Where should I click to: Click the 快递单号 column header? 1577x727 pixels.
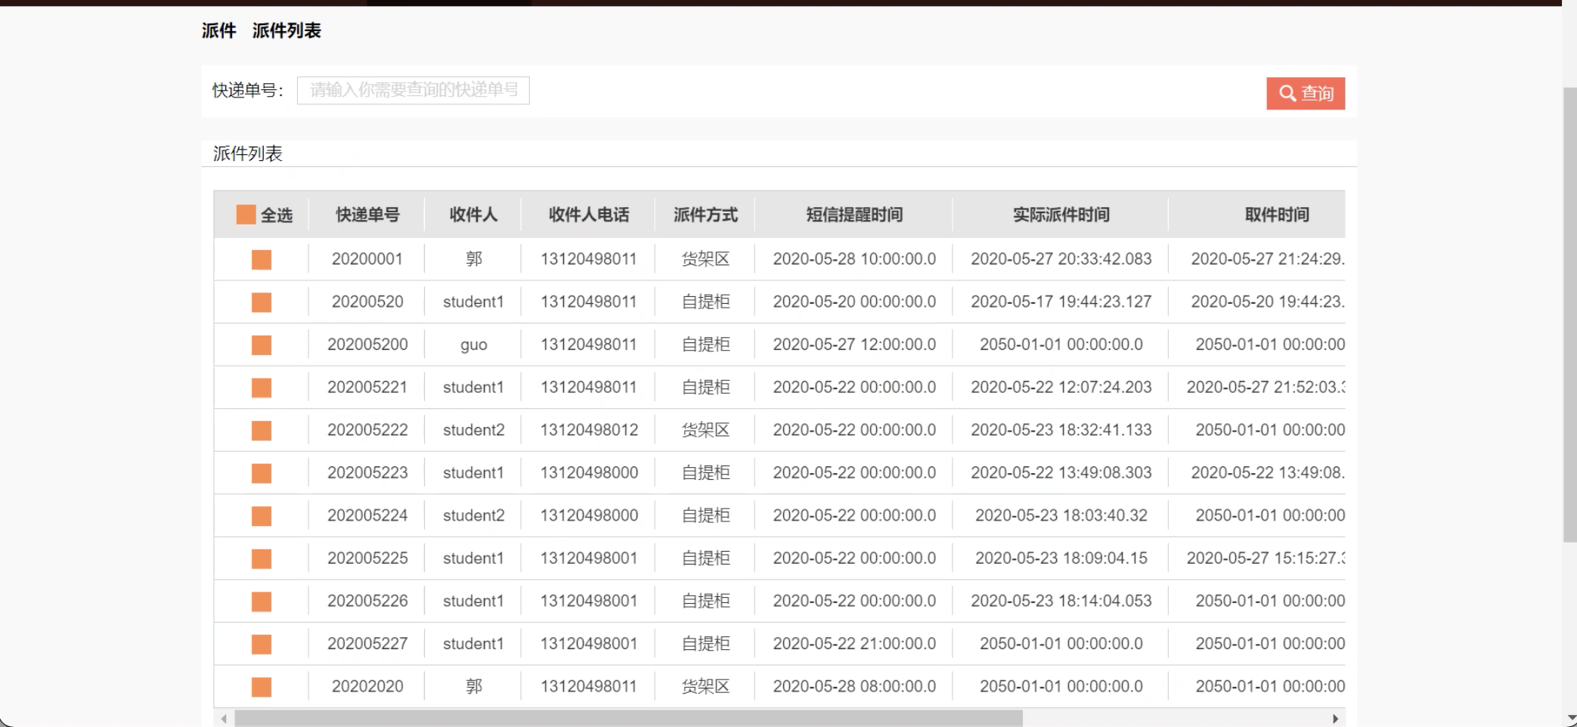[368, 215]
